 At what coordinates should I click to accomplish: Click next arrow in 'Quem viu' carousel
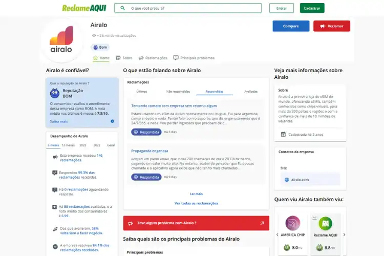click(344, 234)
